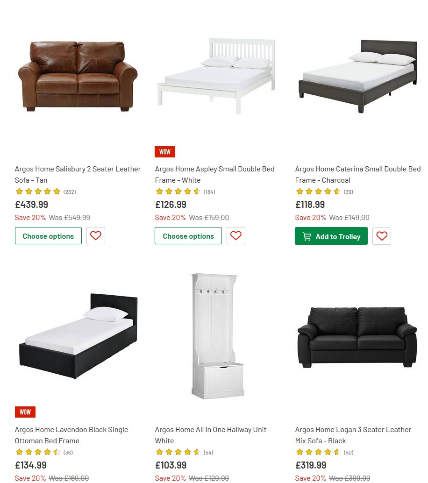Click Choose options for the Aspley bed frame

[x=188, y=236]
